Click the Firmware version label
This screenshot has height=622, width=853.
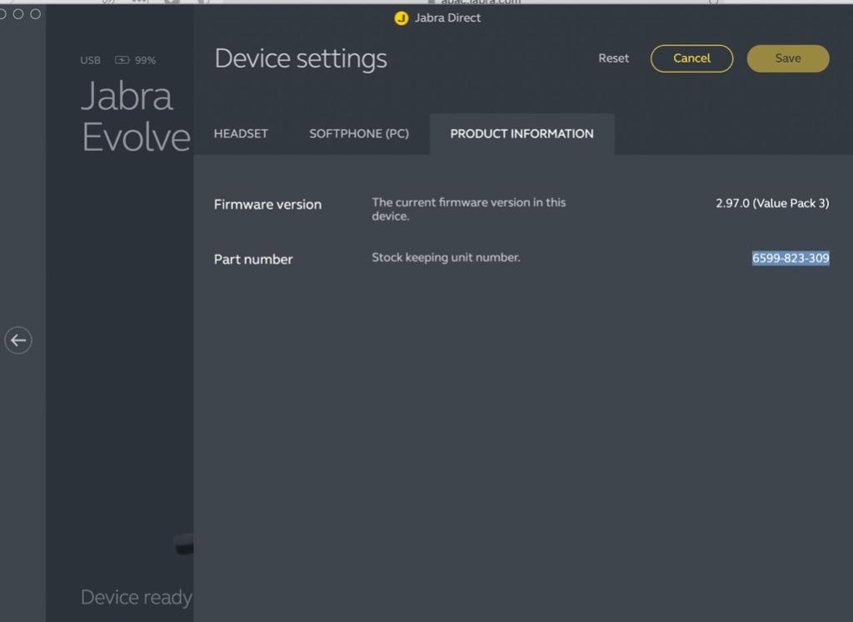(267, 205)
